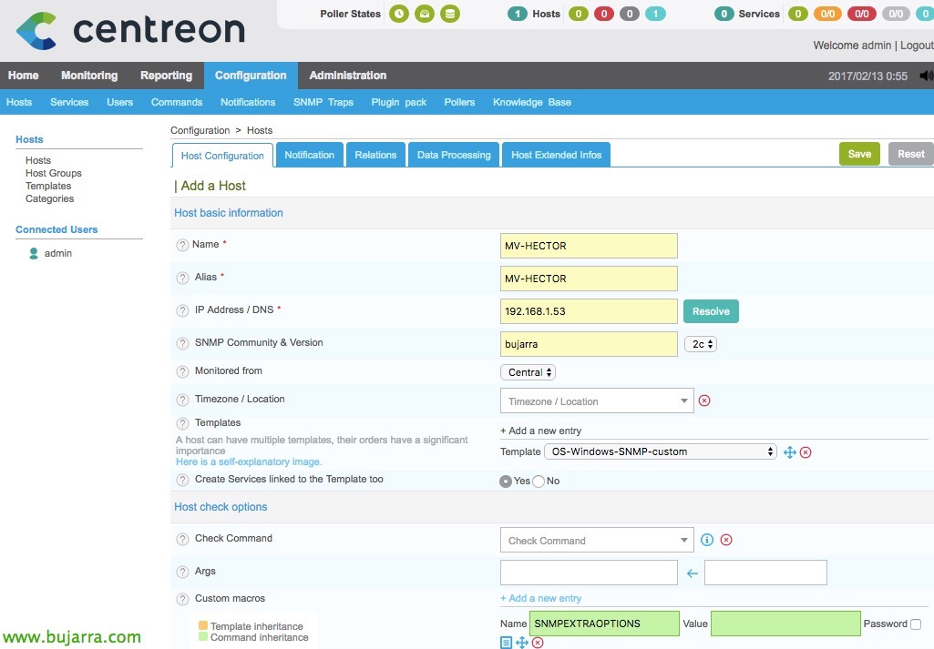Click the Args left arrow icon
934x649 pixels.
pyautogui.click(x=692, y=573)
